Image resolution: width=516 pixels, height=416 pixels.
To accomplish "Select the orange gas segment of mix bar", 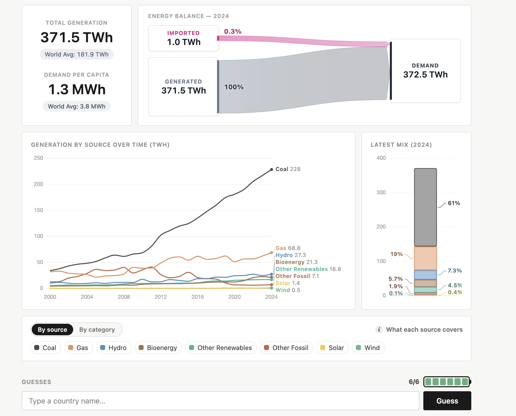I will (x=425, y=258).
